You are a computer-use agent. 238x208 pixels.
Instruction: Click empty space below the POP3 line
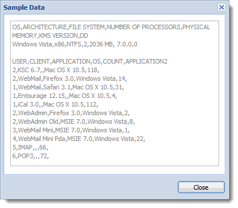(x=115, y=163)
